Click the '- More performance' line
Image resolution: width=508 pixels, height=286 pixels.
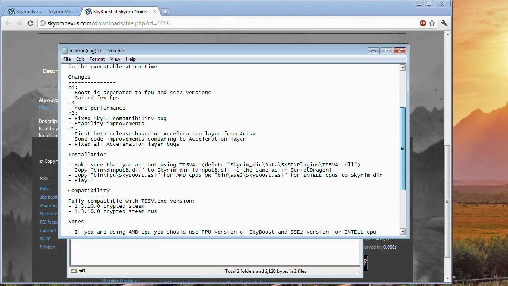tap(96, 108)
